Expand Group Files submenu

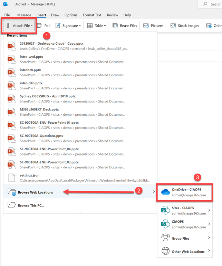[x=209, y=238]
